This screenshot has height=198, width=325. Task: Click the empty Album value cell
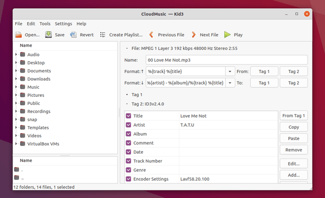coord(228,134)
